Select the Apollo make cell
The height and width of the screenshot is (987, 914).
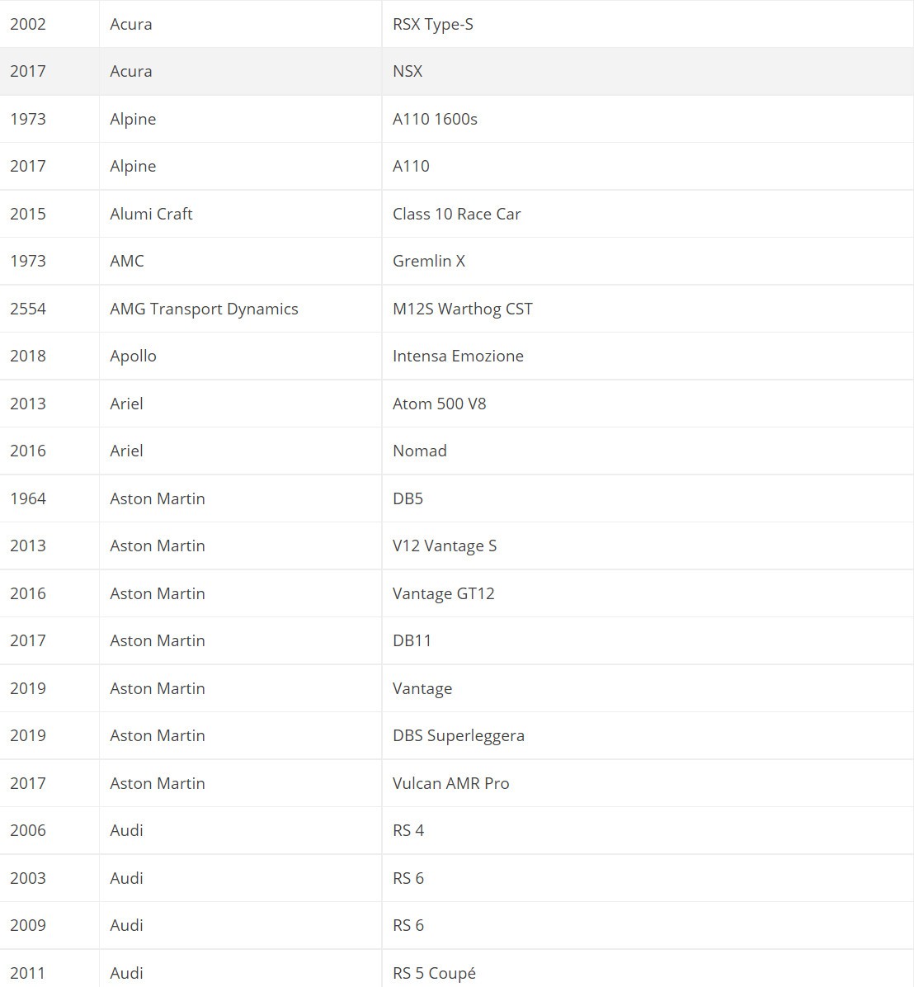pyautogui.click(x=133, y=356)
